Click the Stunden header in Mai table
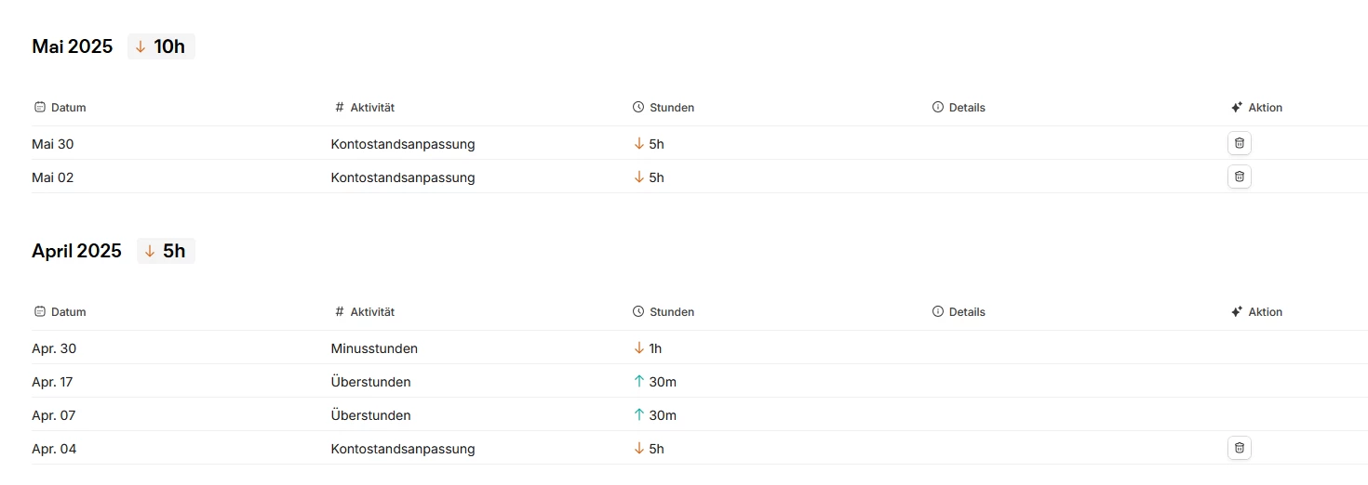 [x=671, y=108]
